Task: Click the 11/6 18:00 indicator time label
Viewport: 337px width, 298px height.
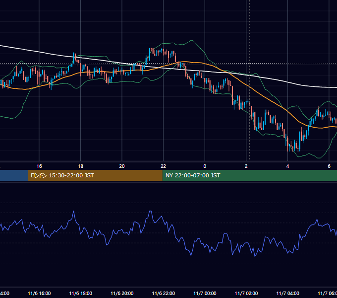Action: (81, 293)
